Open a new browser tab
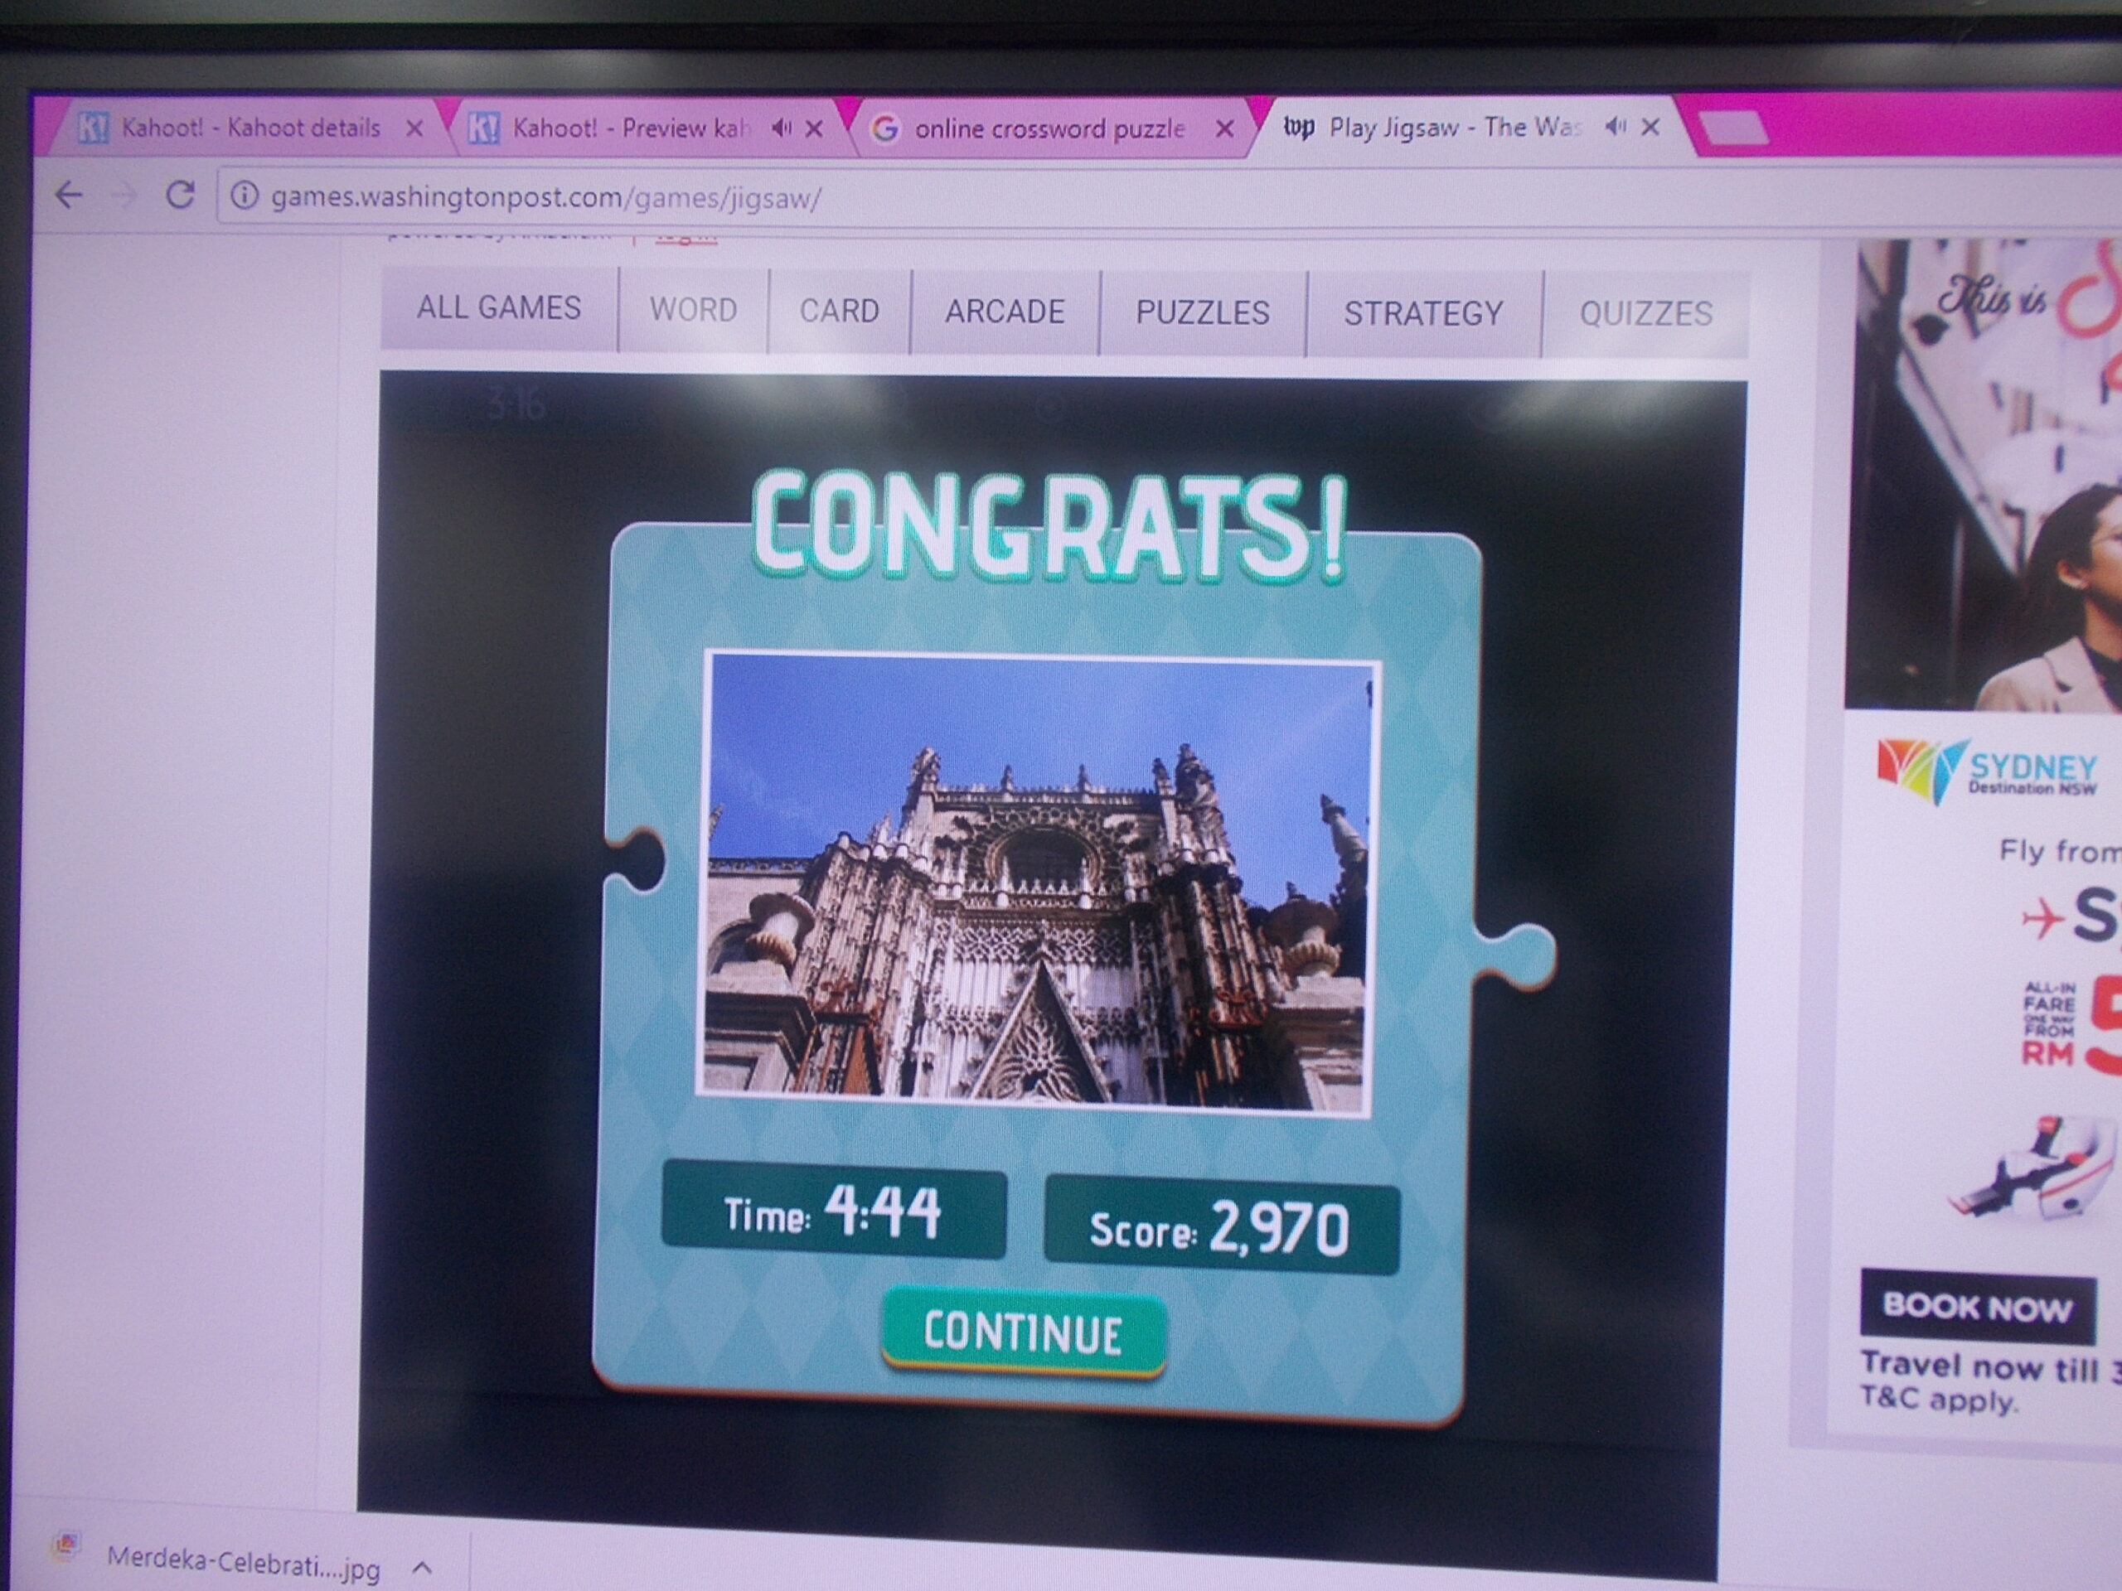 pyautogui.click(x=1734, y=128)
